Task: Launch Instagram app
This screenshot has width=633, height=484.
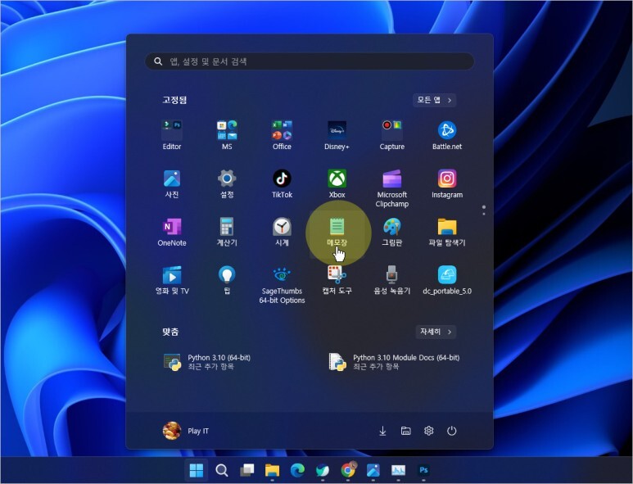Action: [x=447, y=183]
